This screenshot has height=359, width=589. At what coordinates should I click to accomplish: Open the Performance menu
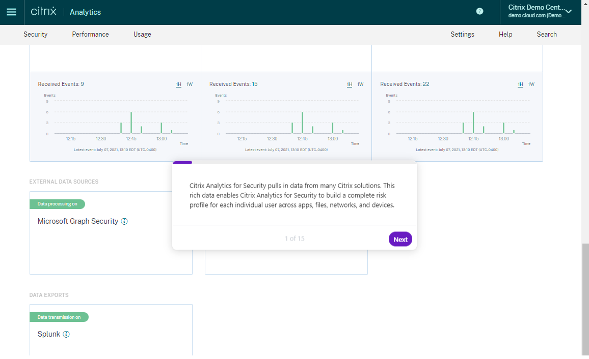(90, 35)
